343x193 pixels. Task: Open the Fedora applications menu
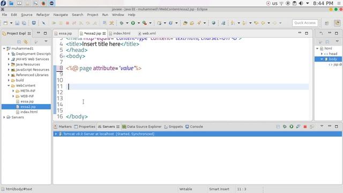coord(3,3)
